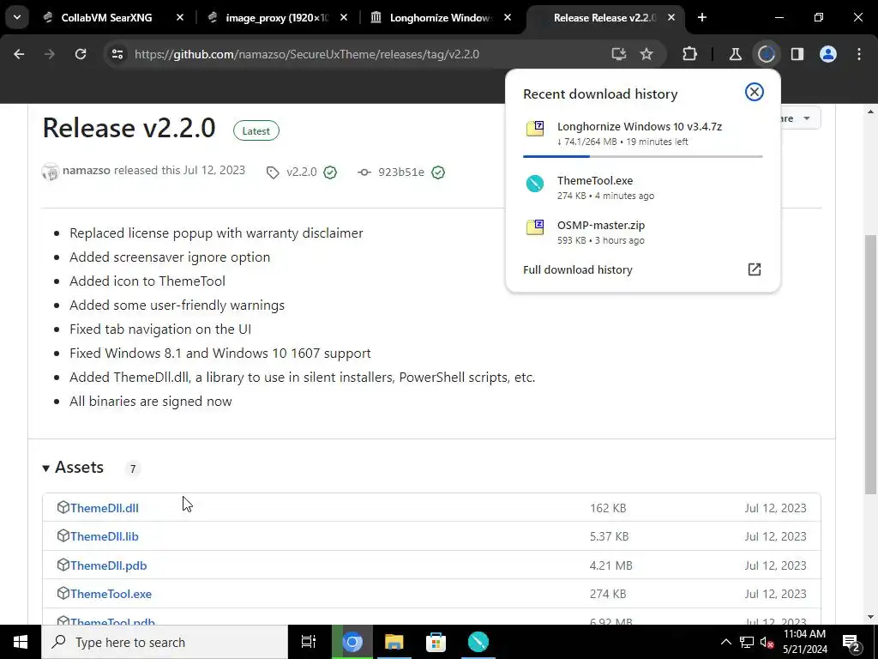Open Chrome Labs flask icon

(735, 54)
